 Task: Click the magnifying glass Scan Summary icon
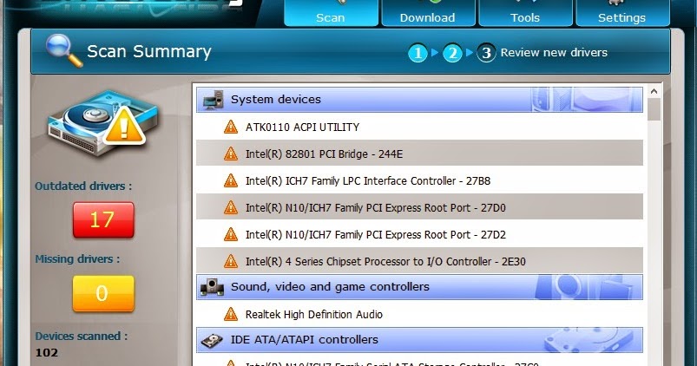point(64,50)
